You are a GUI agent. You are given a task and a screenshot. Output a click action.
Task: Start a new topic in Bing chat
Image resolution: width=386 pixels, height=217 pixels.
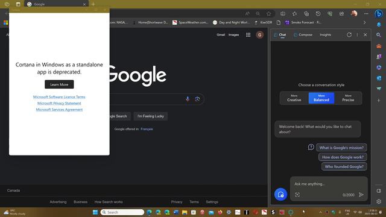coord(280,194)
